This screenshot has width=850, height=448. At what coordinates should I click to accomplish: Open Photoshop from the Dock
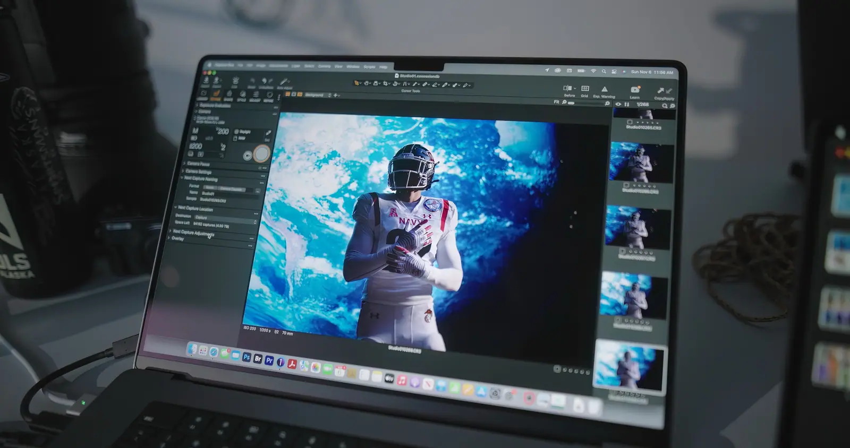(x=246, y=357)
